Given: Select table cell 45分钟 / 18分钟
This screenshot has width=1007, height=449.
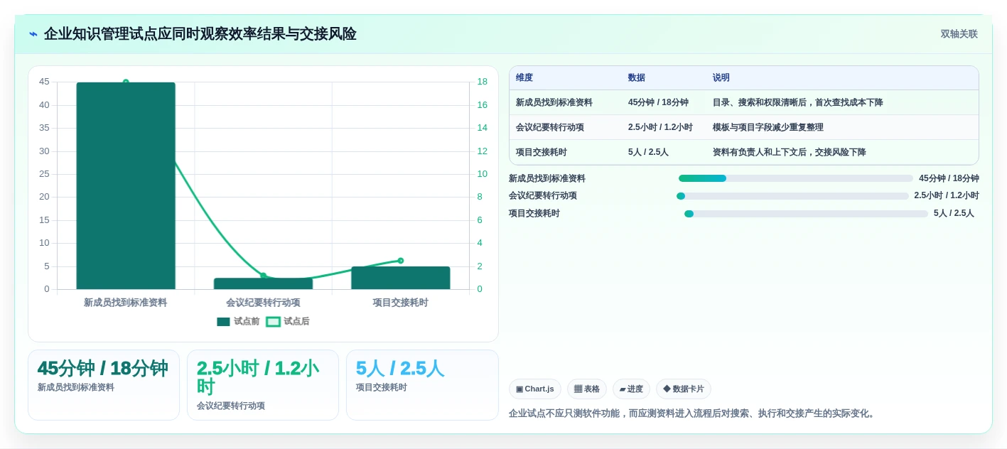Looking at the screenshot, I should [658, 102].
